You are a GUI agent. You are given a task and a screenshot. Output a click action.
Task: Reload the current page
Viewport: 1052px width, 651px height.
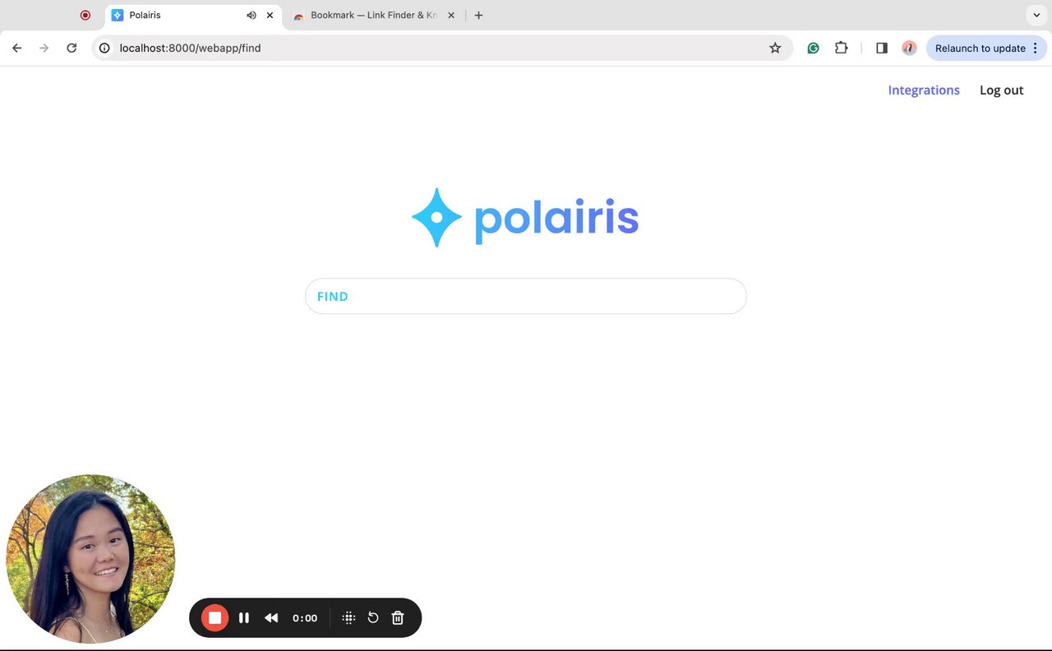click(x=72, y=48)
